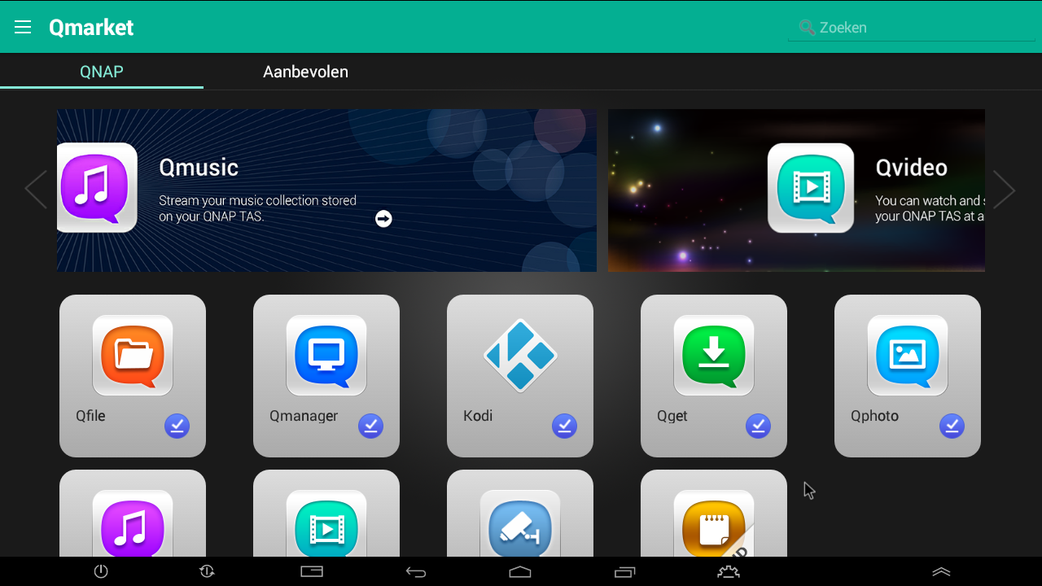Click the Android home button
Viewport: 1042px width, 586px height.
coord(520,571)
